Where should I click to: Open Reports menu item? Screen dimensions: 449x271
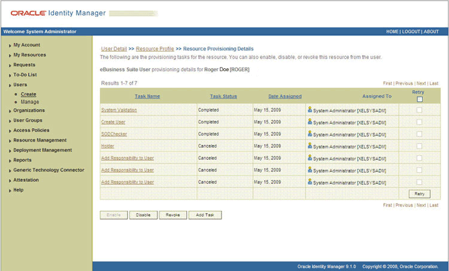22,160
